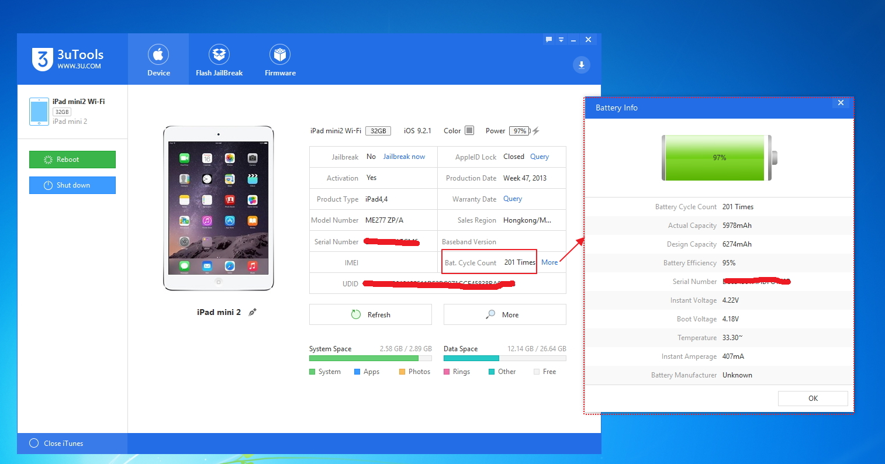Open the feedback speech bubble icon

(548, 40)
